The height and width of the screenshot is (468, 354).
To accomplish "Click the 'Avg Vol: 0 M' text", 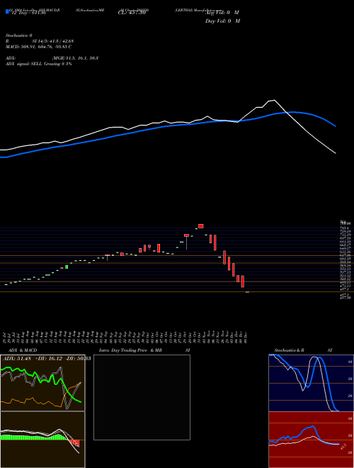I will tap(223, 13).
